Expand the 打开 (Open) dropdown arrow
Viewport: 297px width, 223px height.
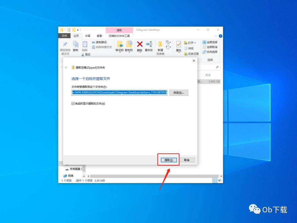click(x=195, y=43)
